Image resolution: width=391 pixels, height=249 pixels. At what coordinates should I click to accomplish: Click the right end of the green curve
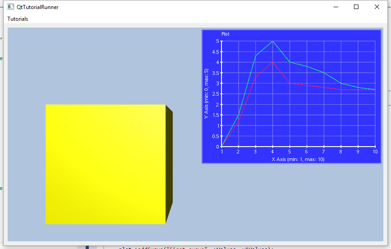click(374, 90)
